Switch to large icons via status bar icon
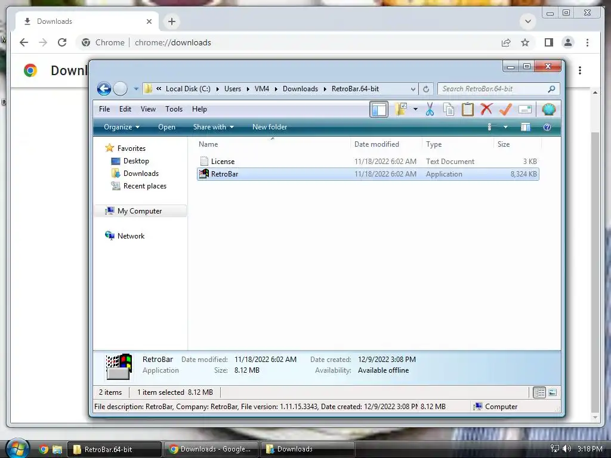The height and width of the screenshot is (458, 611). coord(553,392)
